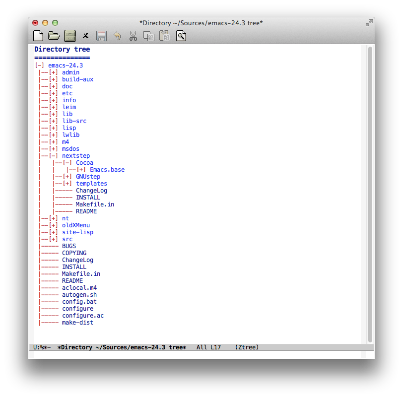Select the autogen.sh file
Viewport: 403px width, 398px height.
(x=79, y=294)
